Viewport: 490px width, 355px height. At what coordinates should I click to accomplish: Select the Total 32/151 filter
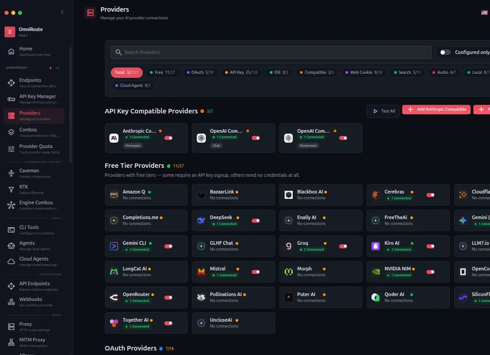click(x=127, y=72)
